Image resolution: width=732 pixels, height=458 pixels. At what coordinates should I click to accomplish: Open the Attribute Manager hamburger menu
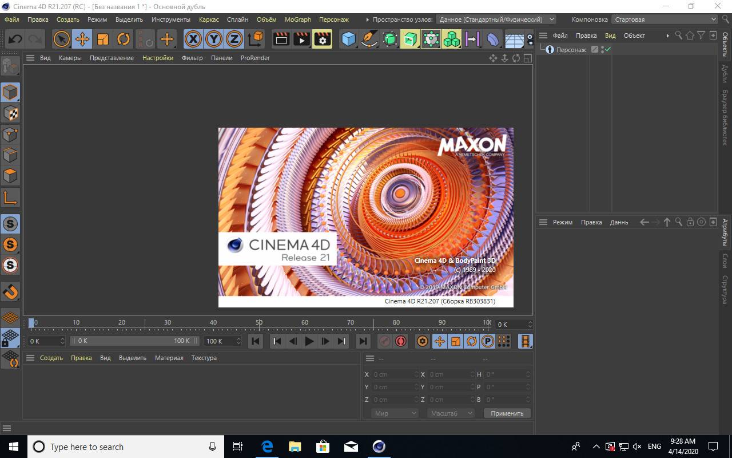point(543,222)
